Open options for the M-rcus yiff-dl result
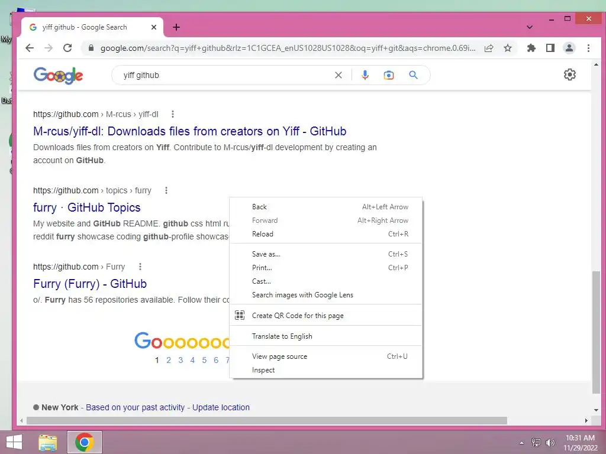This screenshot has width=606, height=454. (173, 114)
